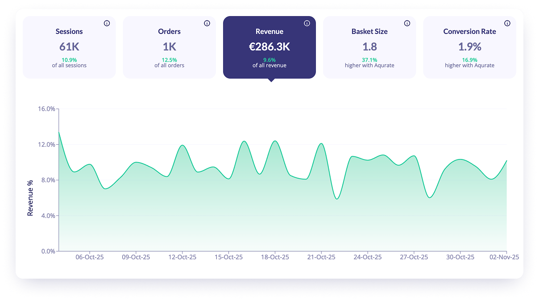Click the info icon on Revenue card
539x301 pixels.
point(307,23)
